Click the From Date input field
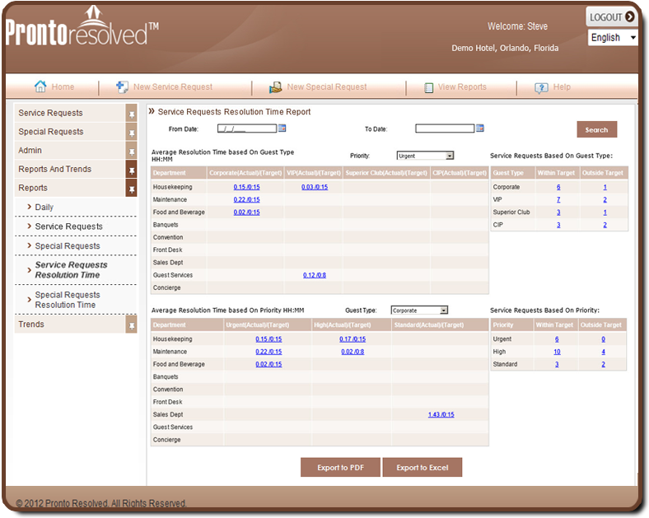 pos(247,128)
